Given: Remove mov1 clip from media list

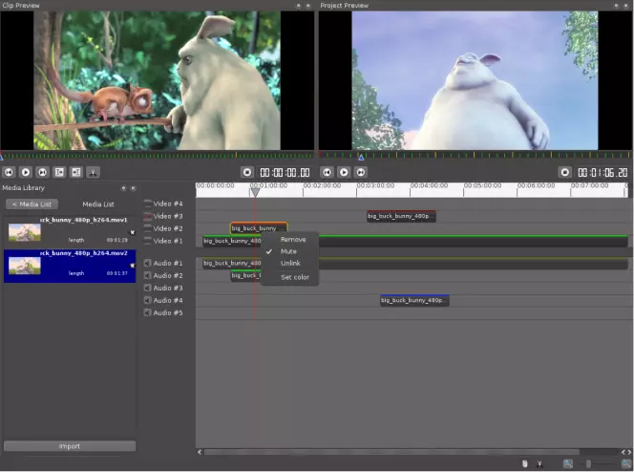Looking at the screenshot, I should click(x=132, y=232).
